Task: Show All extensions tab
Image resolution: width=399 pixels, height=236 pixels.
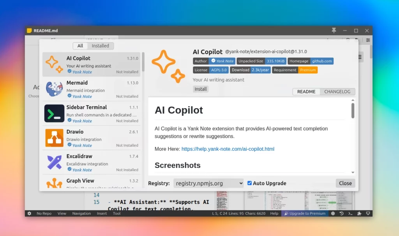Action: [x=80, y=46]
